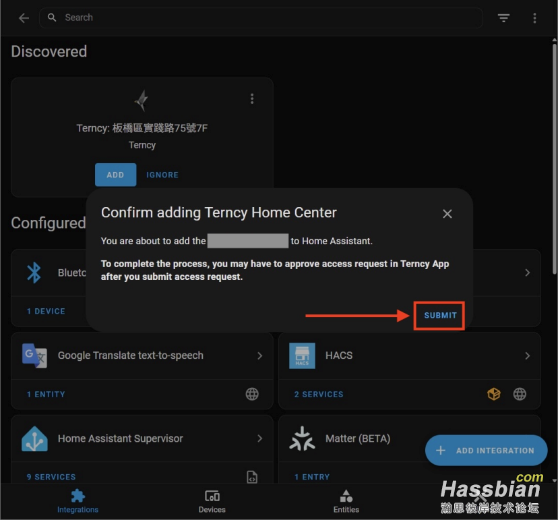558x520 pixels.
Task: Open Matter 1 ENTRY link
Action: (312, 477)
